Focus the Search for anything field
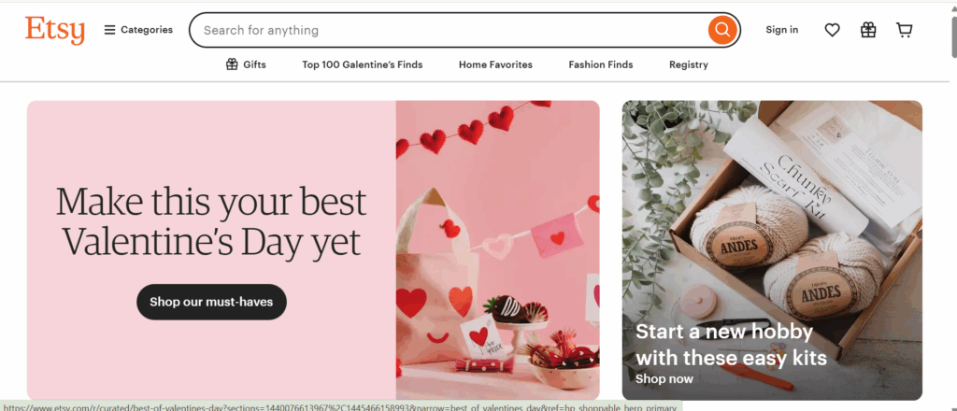The image size is (957, 411). click(449, 30)
